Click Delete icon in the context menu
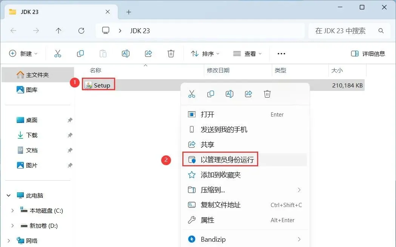 point(267,94)
